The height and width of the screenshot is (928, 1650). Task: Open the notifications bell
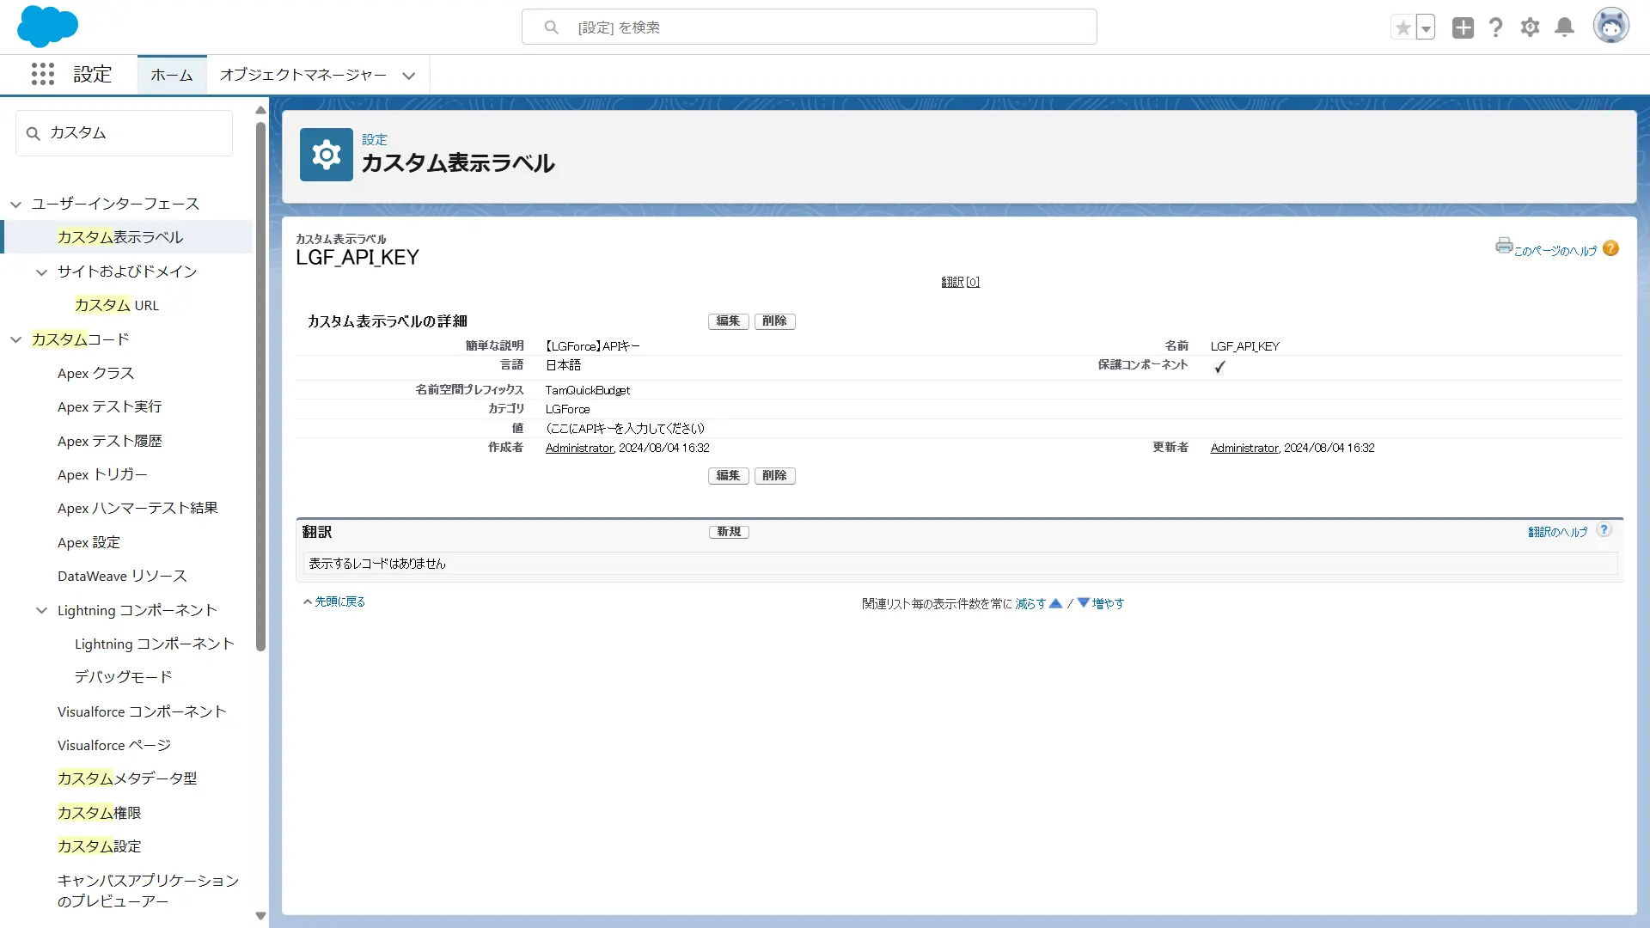1565,27
